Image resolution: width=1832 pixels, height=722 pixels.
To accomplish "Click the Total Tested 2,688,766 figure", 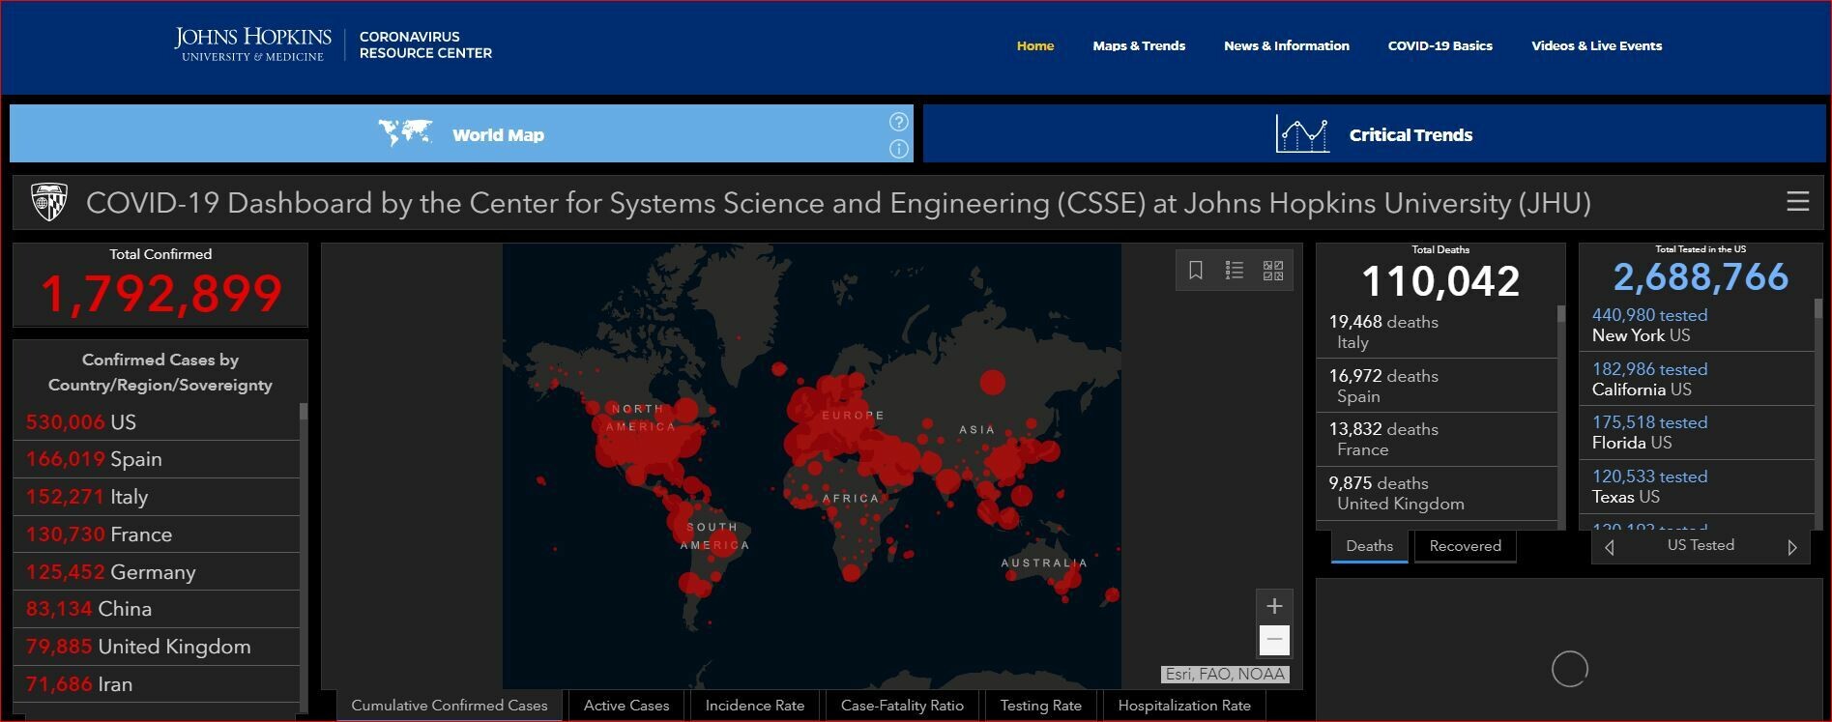I will coord(1701,277).
